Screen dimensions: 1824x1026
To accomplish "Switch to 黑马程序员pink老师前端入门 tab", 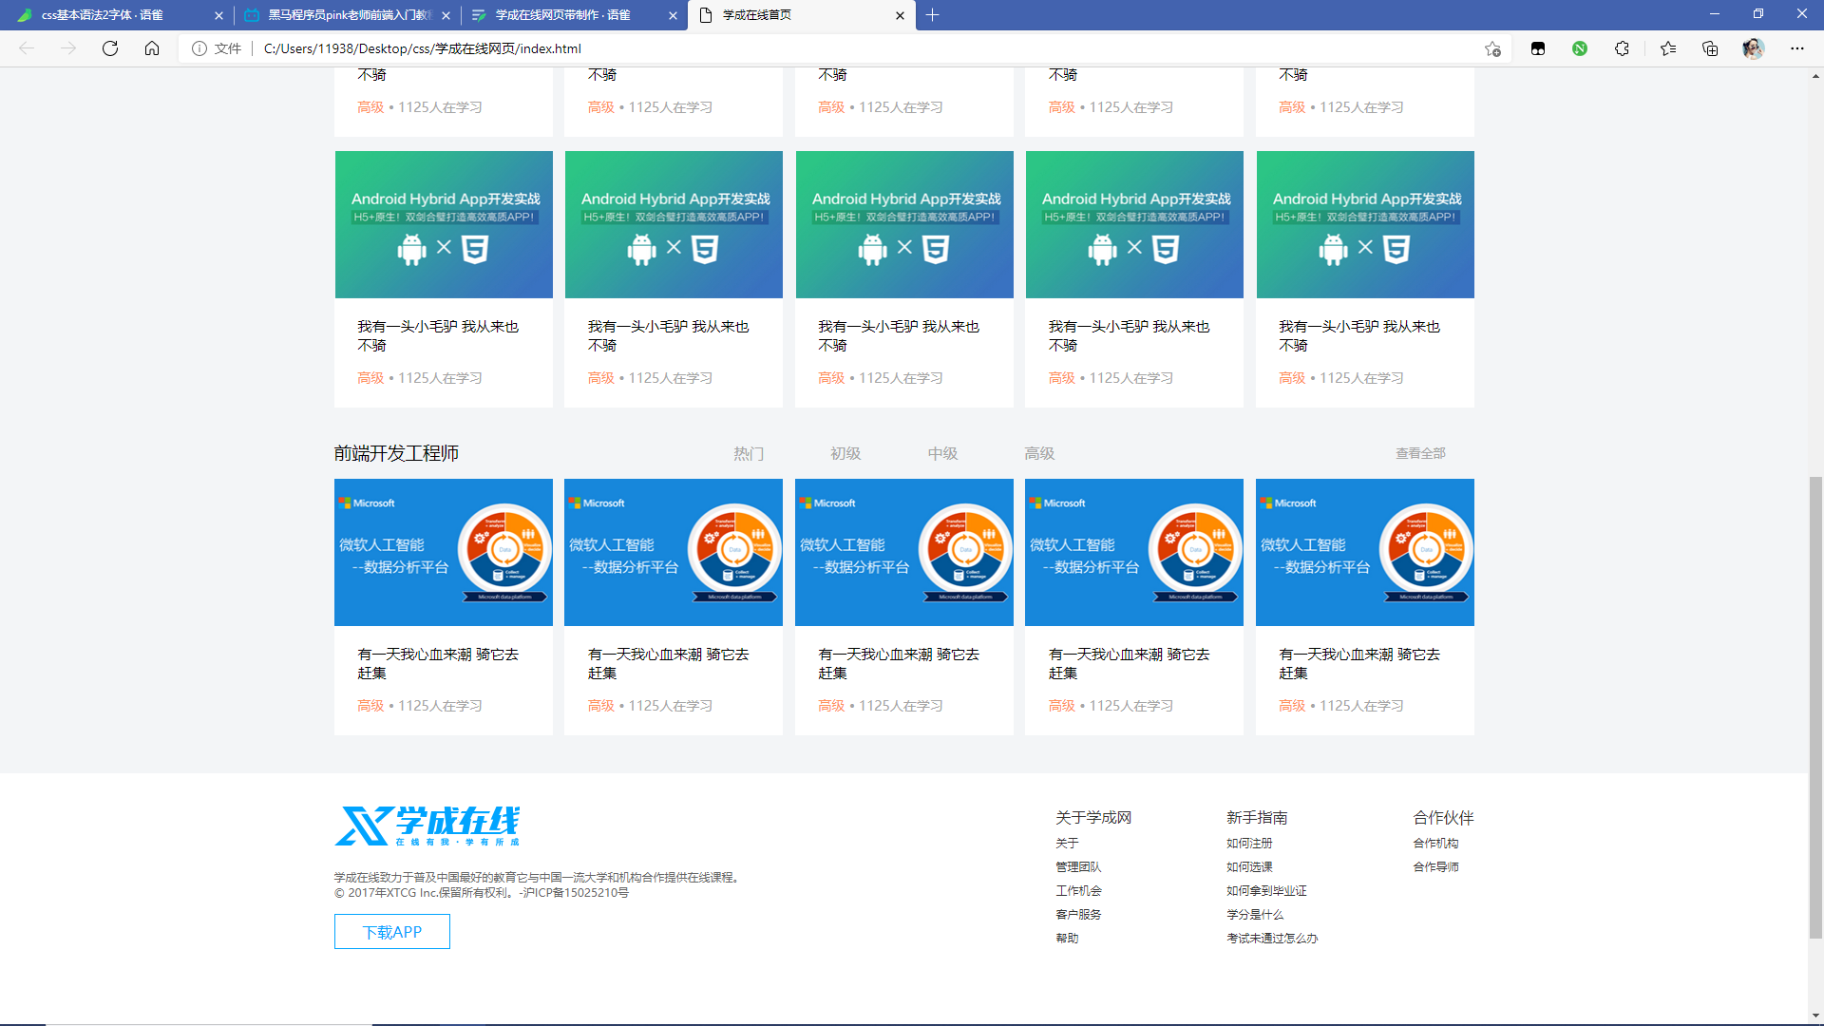I will 347,15.
